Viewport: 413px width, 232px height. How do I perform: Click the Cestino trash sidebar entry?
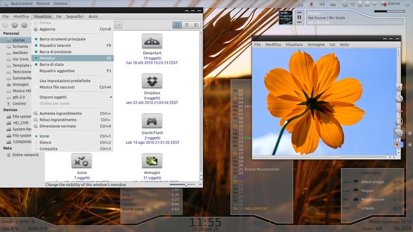19,103
